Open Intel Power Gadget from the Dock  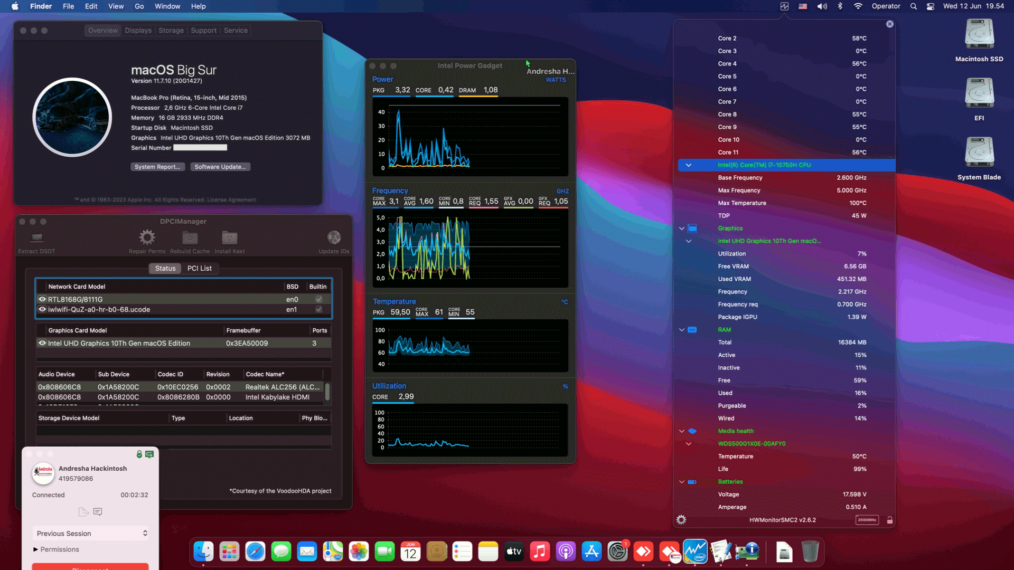(x=695, y=551)
